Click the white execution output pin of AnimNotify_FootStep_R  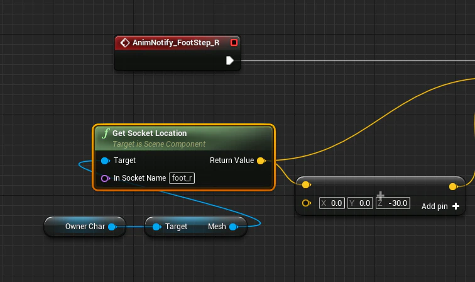[x=230, y=60]
